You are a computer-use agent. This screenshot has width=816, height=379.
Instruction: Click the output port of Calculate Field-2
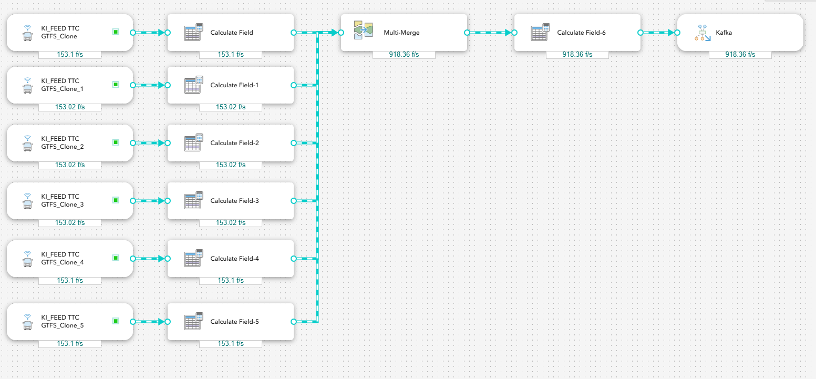294,142
